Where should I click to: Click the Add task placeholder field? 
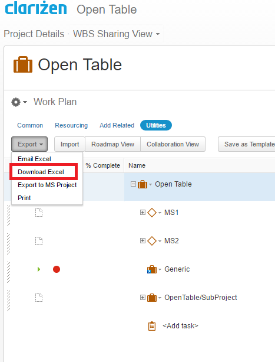pos(180,326)
